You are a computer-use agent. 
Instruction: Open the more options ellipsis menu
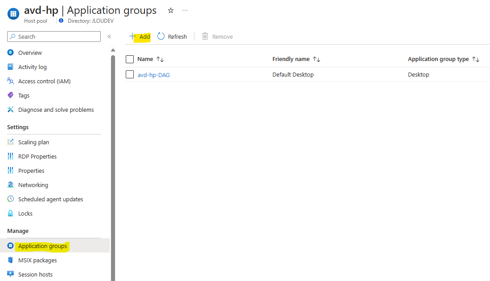[x=185, y=10]
